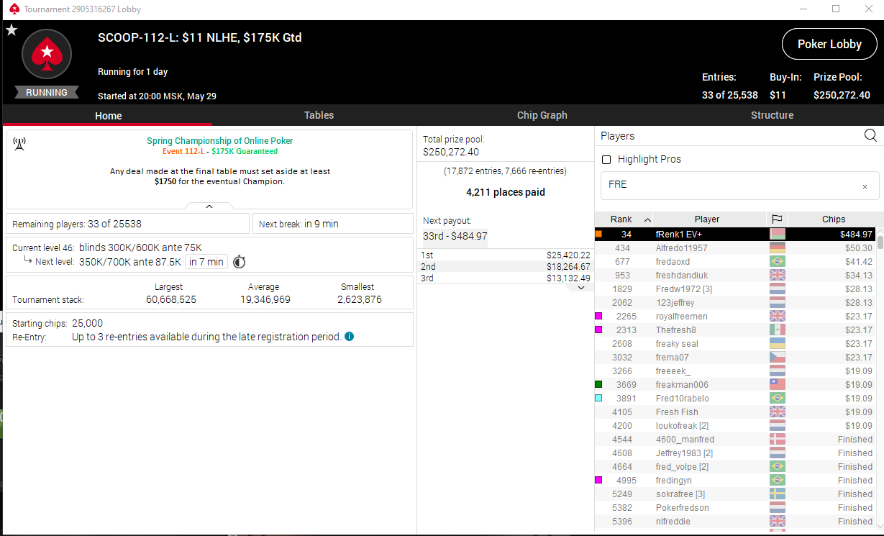The image size is (884, 536).
Task: Click the 1st place payout row
Action: tap(506, 255)
